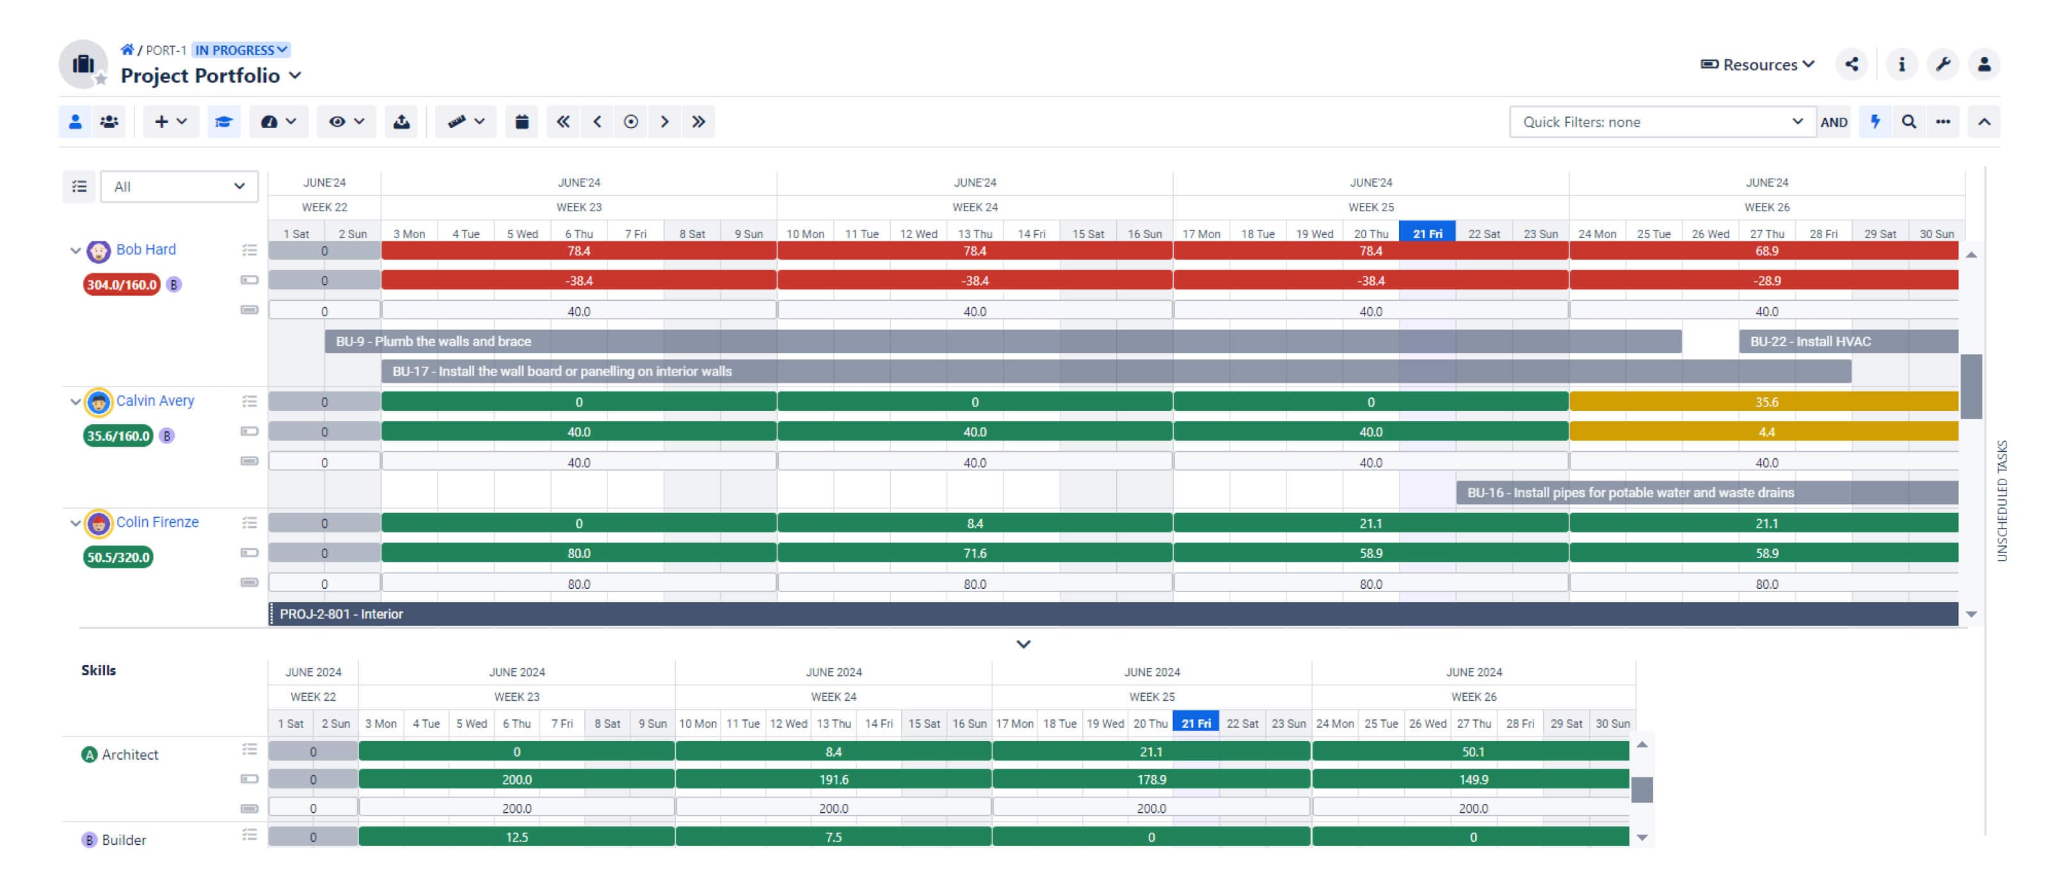Open the eye view options dropdown
The height and width of the screenshot is (896, 2048).
click(347, 122)
